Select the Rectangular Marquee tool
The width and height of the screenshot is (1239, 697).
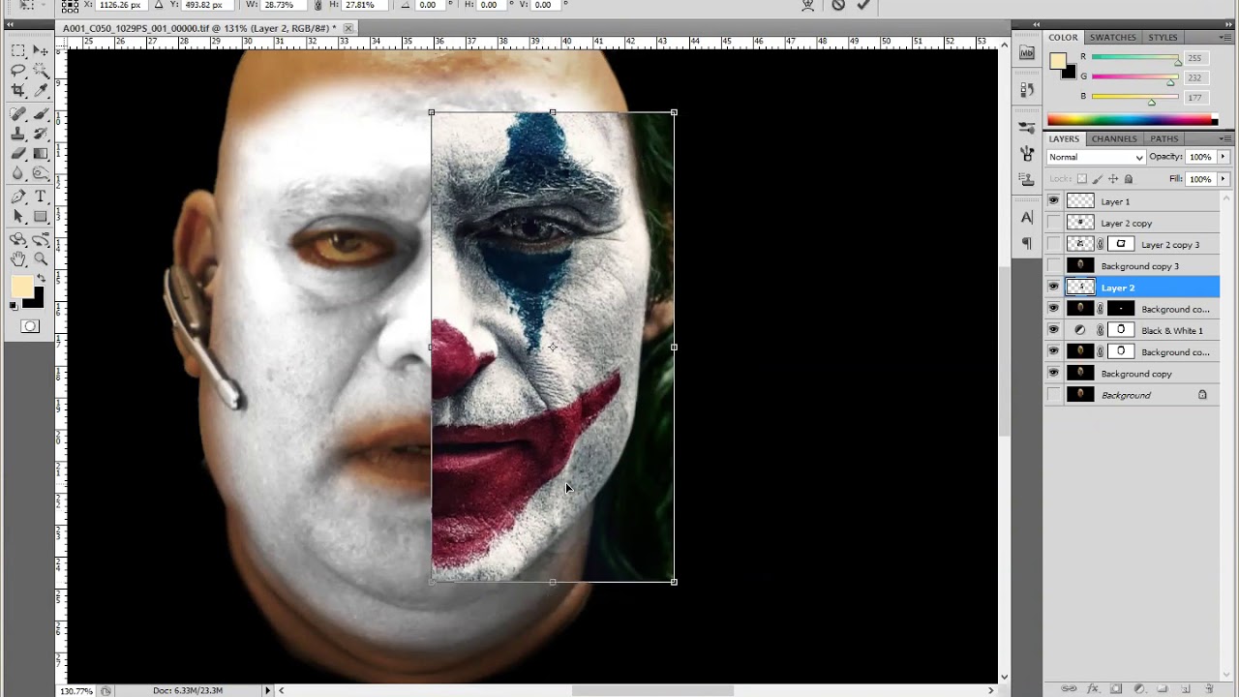pos(18,50)
